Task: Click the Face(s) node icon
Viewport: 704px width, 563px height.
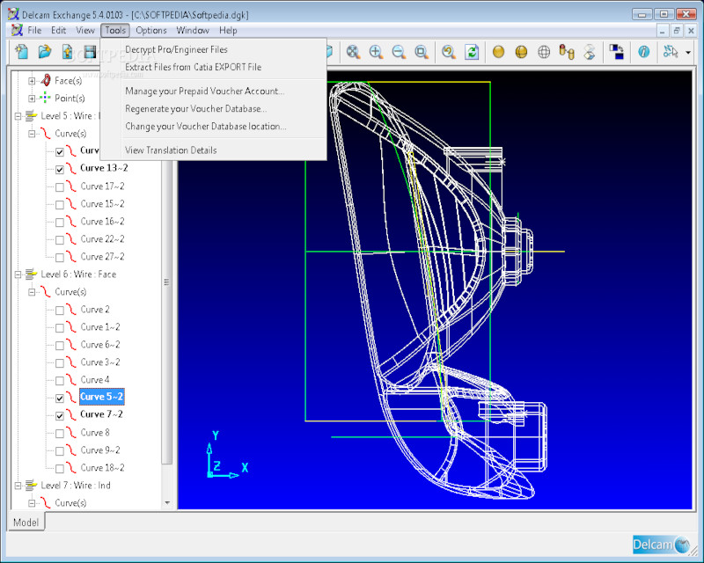Action: pos(46,81)
